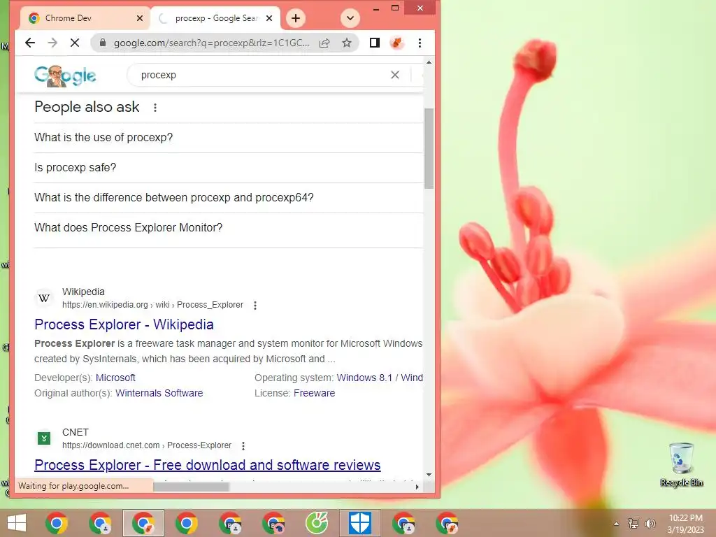Click the en.wikipedia.org result URL

pyautogui.click(x=152, y=305)
